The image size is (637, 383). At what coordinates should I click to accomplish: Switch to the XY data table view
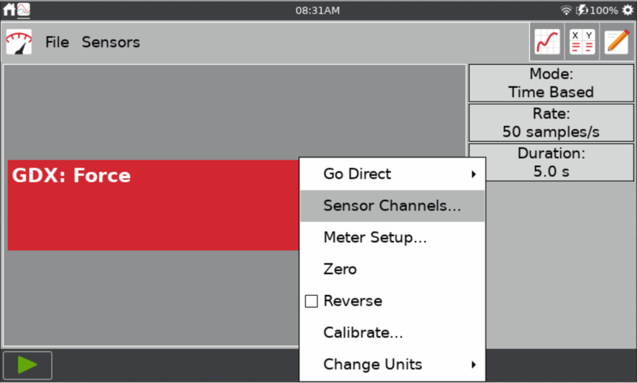[582, 42]
